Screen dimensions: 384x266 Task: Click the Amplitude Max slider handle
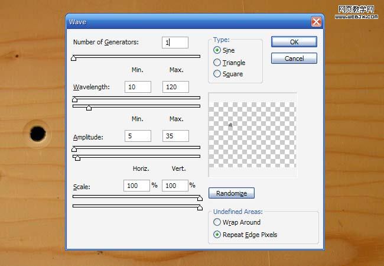tap(77, 158)
